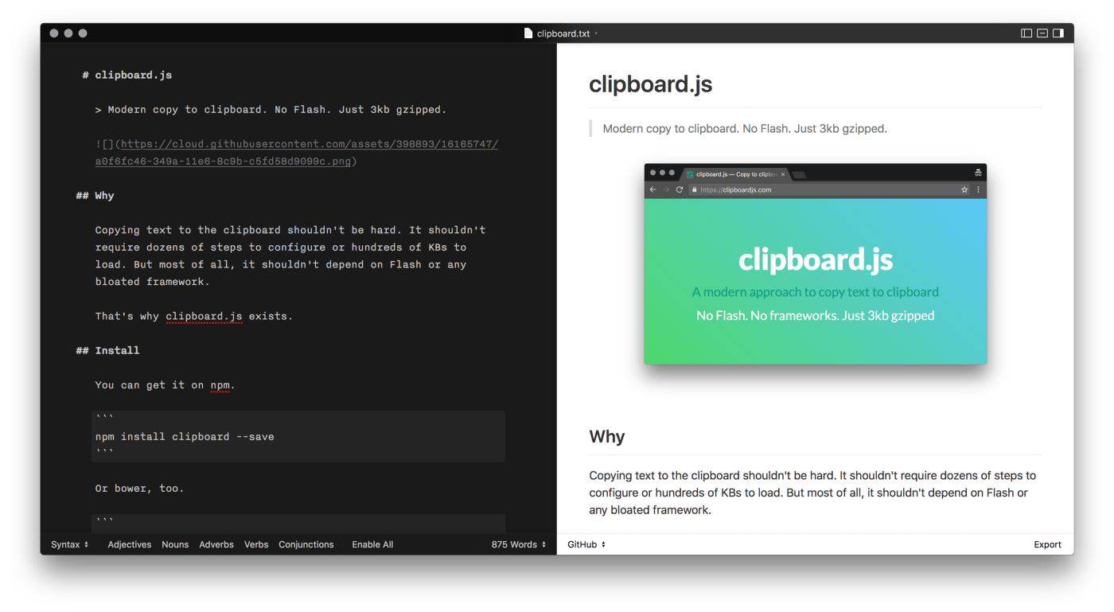This screenshot has height=612, width=1114.
Task: Click the clipboard.js browser screenshot in preview
Action: pos(815,264)
